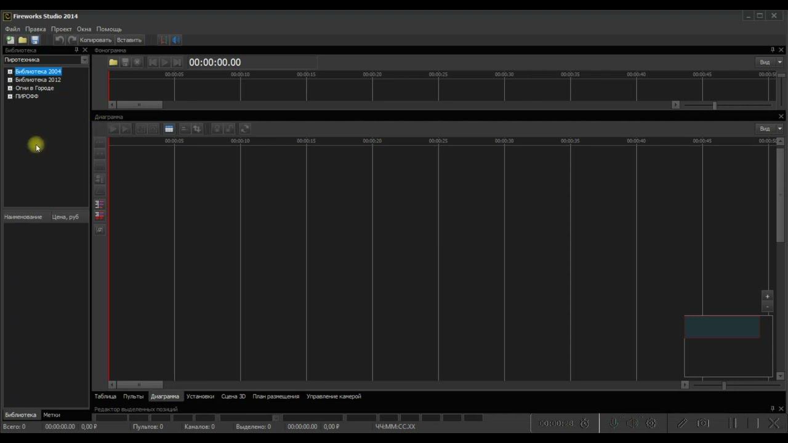Toggle the table view icon in Диаграмма toolbar
The image size is (788, 443).
coord(169,129)
